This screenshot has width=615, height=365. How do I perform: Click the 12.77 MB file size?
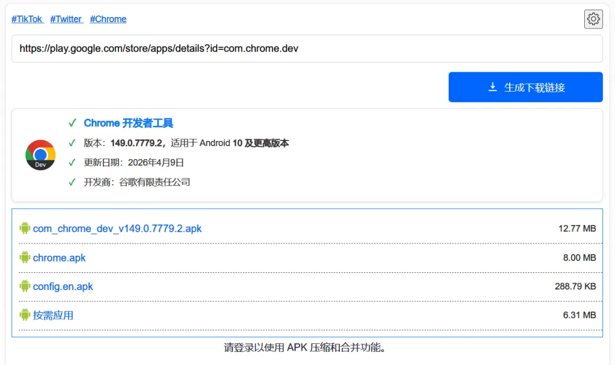pyautogui.click(x=577, y=229)
